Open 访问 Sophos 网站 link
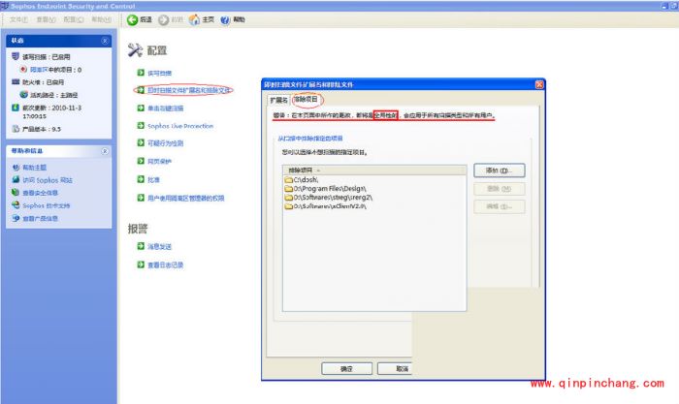679x404 pixels. (x=48, y=180)
